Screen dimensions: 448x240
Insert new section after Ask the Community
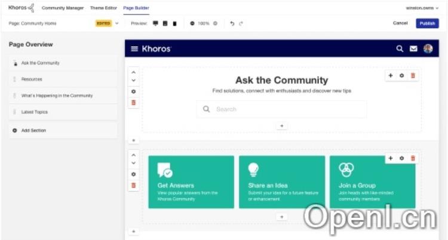click(133, 140)
